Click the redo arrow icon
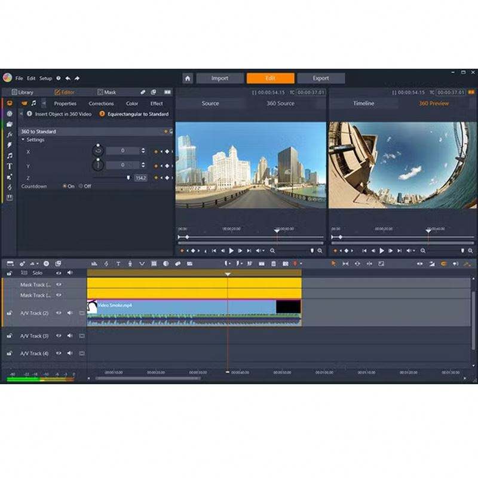This screenshot has height=478, width=478. tap(77, 78)
